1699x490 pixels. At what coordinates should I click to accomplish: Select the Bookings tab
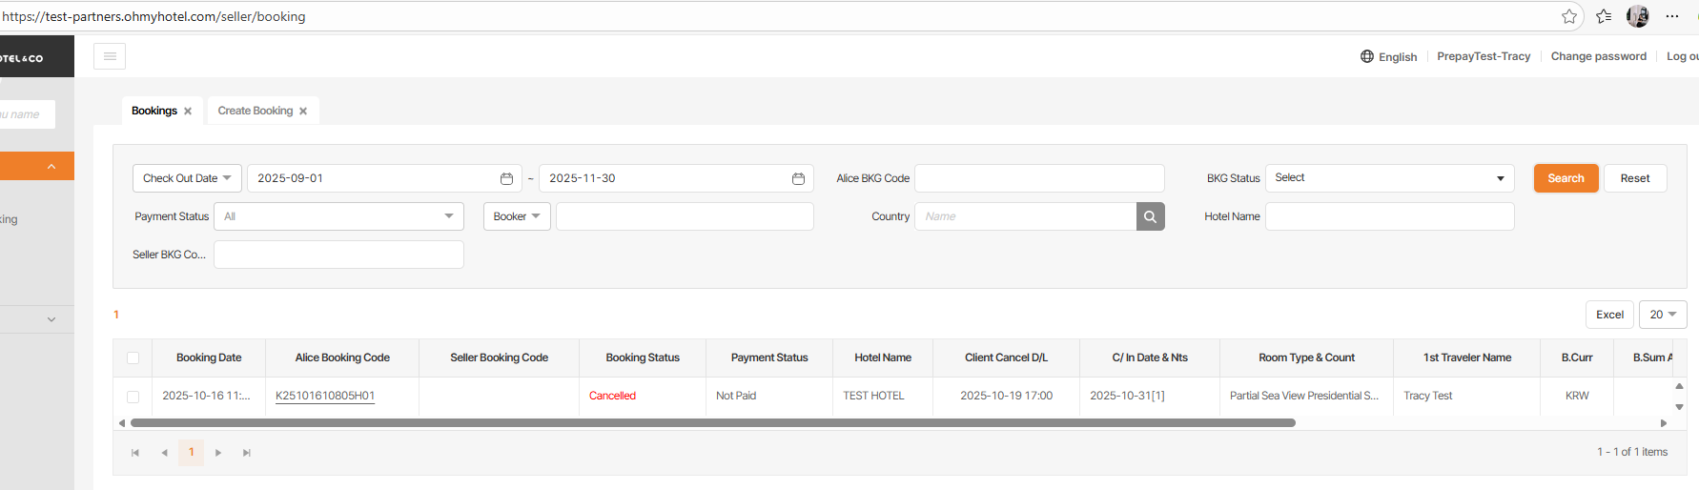tap(154, 111)
